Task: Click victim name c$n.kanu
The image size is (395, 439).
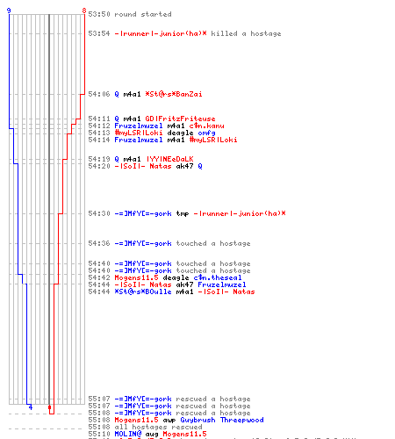Action: [206, 126]
